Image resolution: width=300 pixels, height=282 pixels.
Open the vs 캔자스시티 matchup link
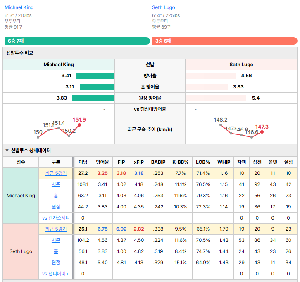tap(56, 218)
